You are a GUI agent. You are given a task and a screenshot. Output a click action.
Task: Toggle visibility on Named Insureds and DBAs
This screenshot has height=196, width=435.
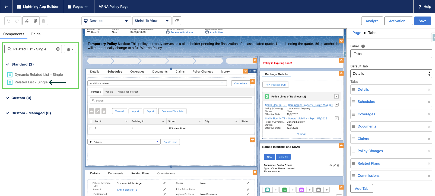tap(341, 146)
